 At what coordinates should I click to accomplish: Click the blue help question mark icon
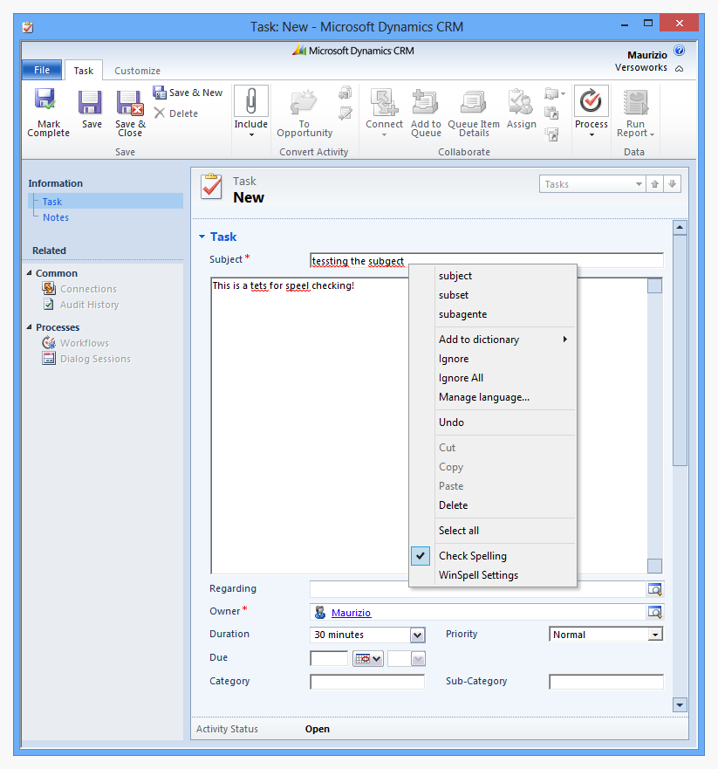pos(679,51)
